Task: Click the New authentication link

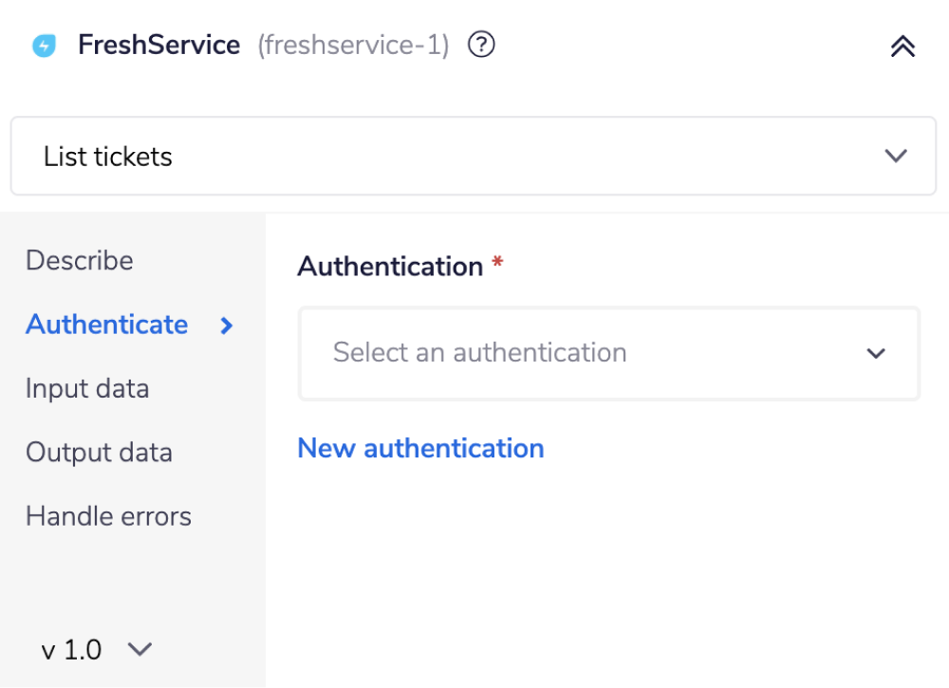Action: click(420, 447)
